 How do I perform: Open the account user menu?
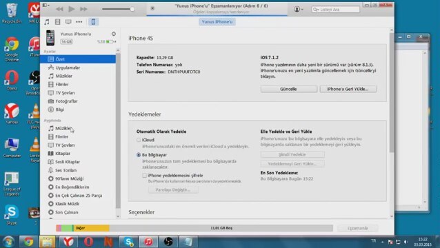click(x=299, y=9)
